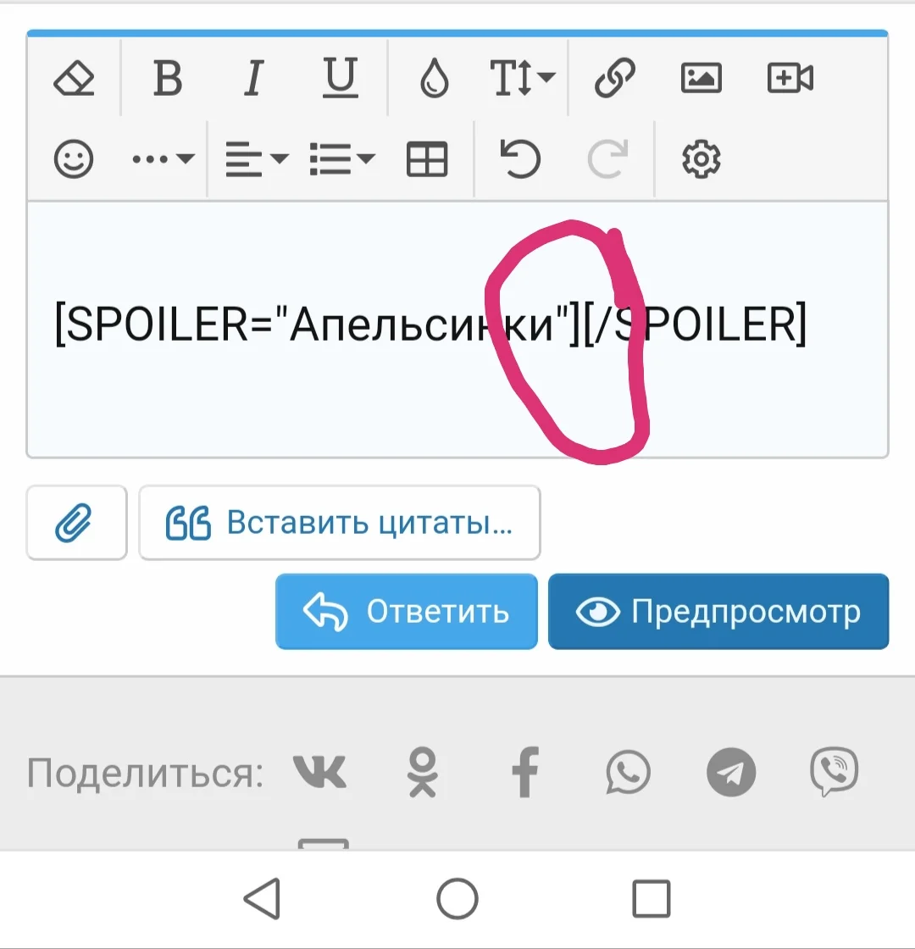Attach a file with the paperclip

coord(76,522)
